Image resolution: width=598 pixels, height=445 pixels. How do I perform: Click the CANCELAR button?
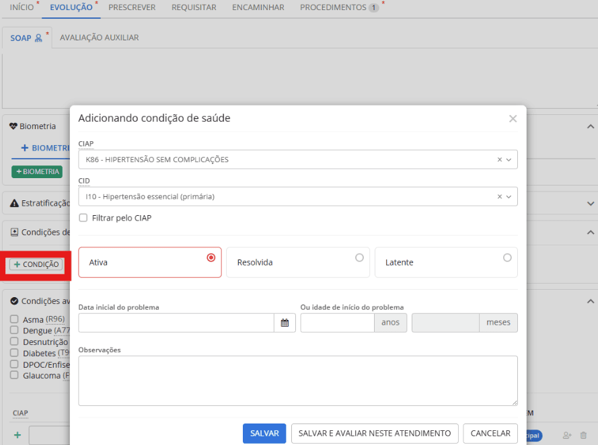[490, 434]
